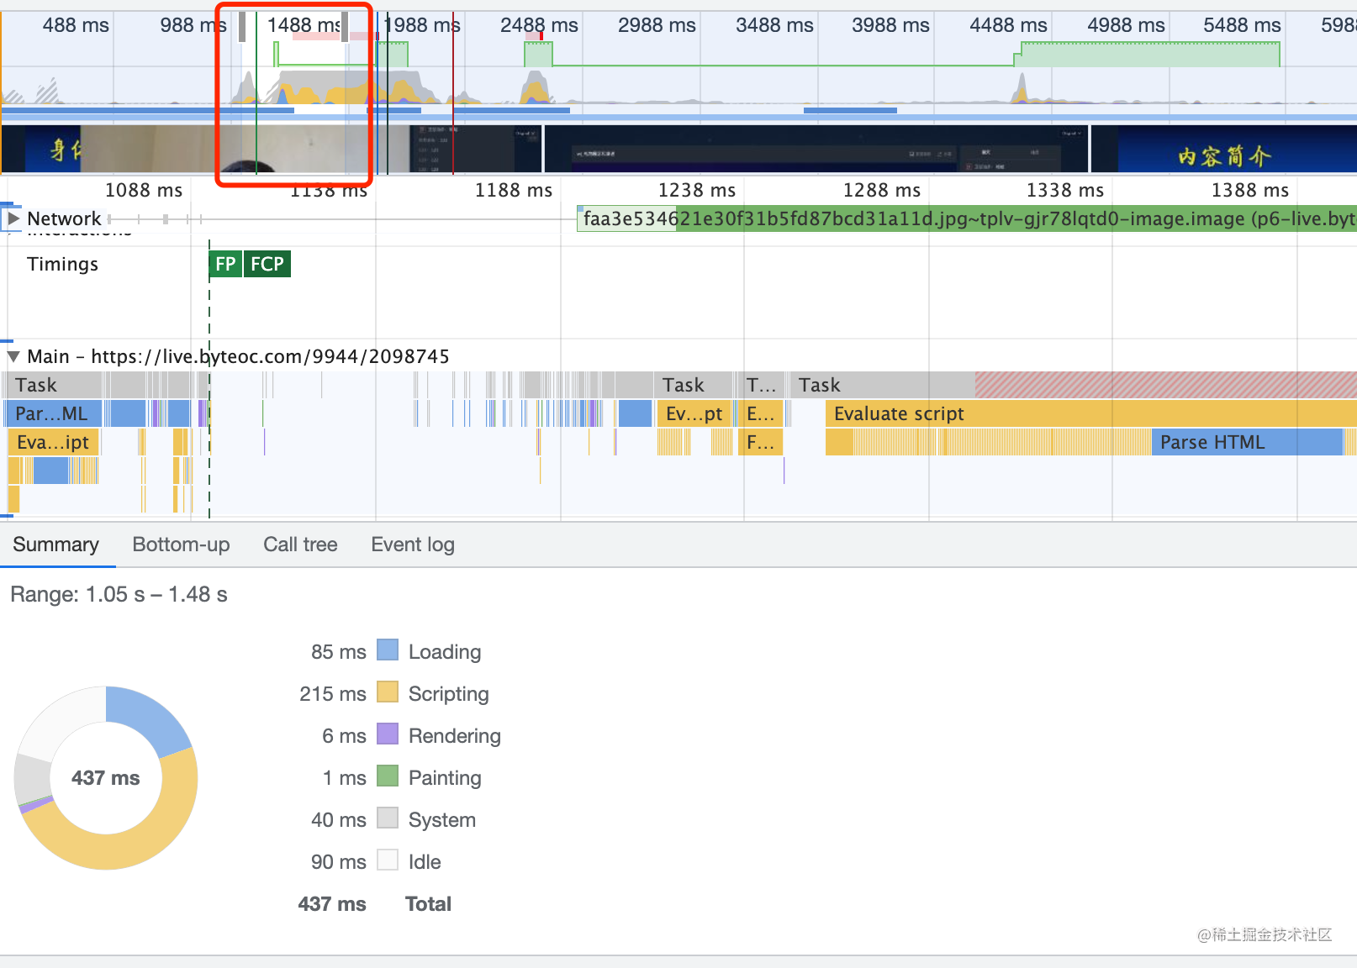This screenshot has height=968, width=1357.
Task: Click the 2988 ms overview ruler label
Action: [657, 25]
